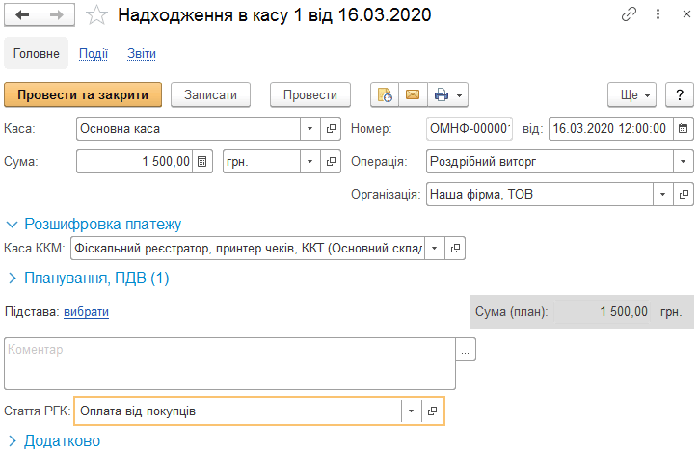Click the вибрати link next to Підстава
Image resolution: width=698 pixels, height=451 pixels.
coord(87,312)
